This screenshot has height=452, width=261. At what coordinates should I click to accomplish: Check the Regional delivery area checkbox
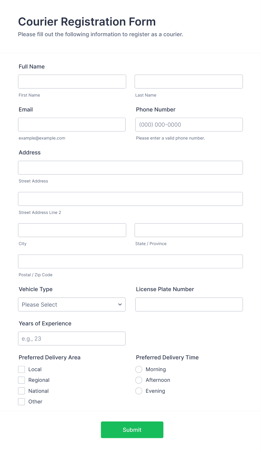[x=21, y=380]
